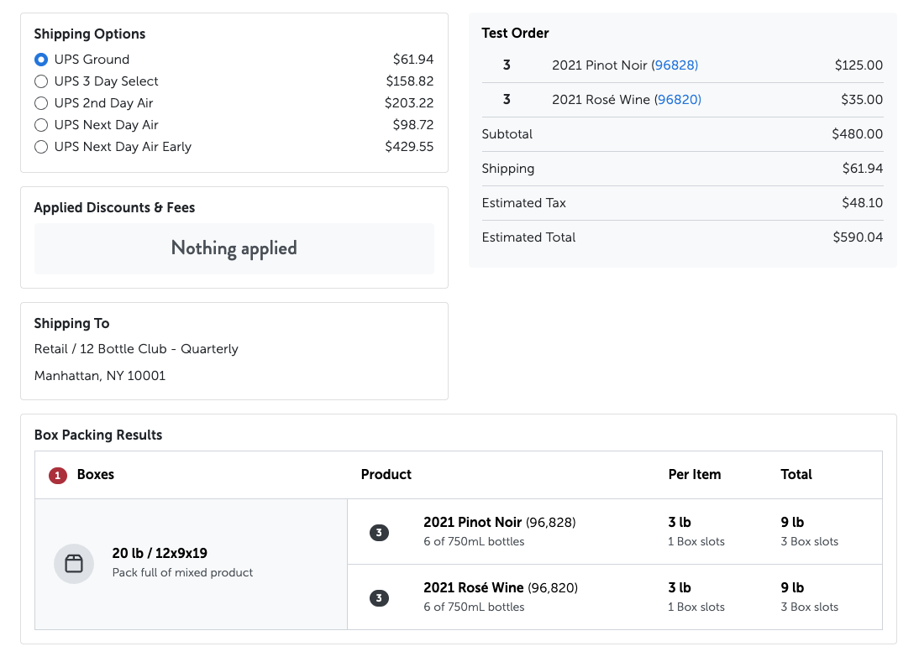Screen dimensions: 919x662
Task: Open product link 96820 for Rosé Wine
Action: point(678,100)
